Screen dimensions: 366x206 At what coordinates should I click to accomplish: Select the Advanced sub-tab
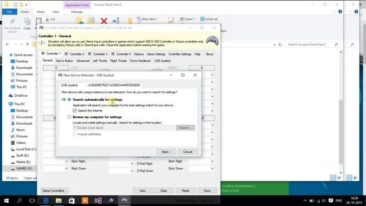[x=83, y=61]
